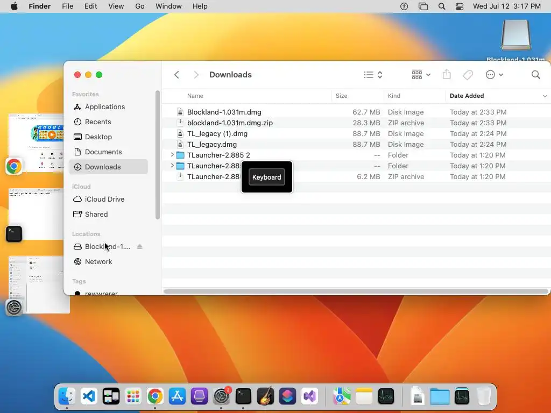This screenshot has height=413, width=551.
Task: Open Launchpad from the Dock
Action: coord(133,396)
